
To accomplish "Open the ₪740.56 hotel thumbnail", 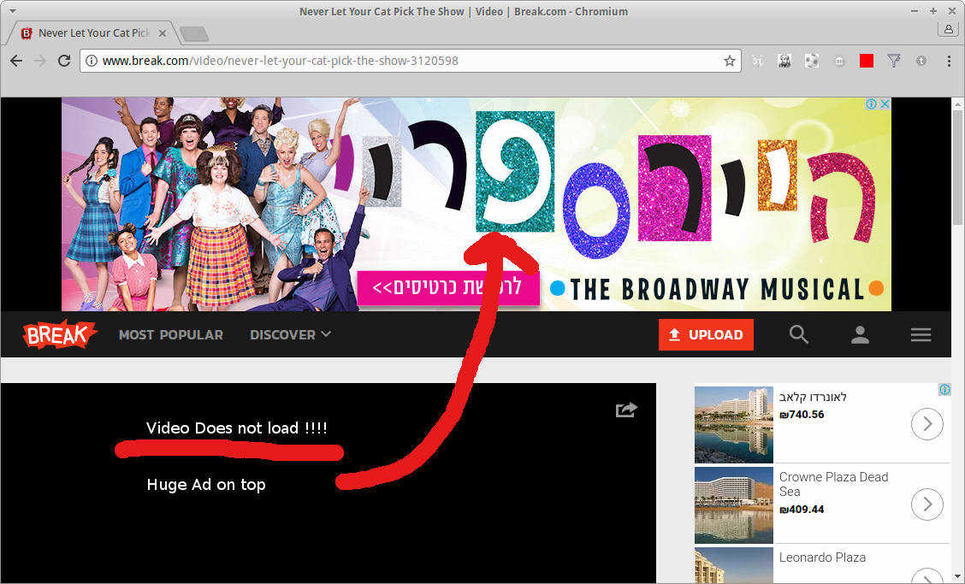I will [x=734, y=424].
